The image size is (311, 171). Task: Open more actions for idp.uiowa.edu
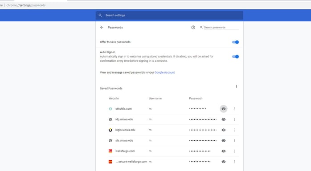[235, 119]
